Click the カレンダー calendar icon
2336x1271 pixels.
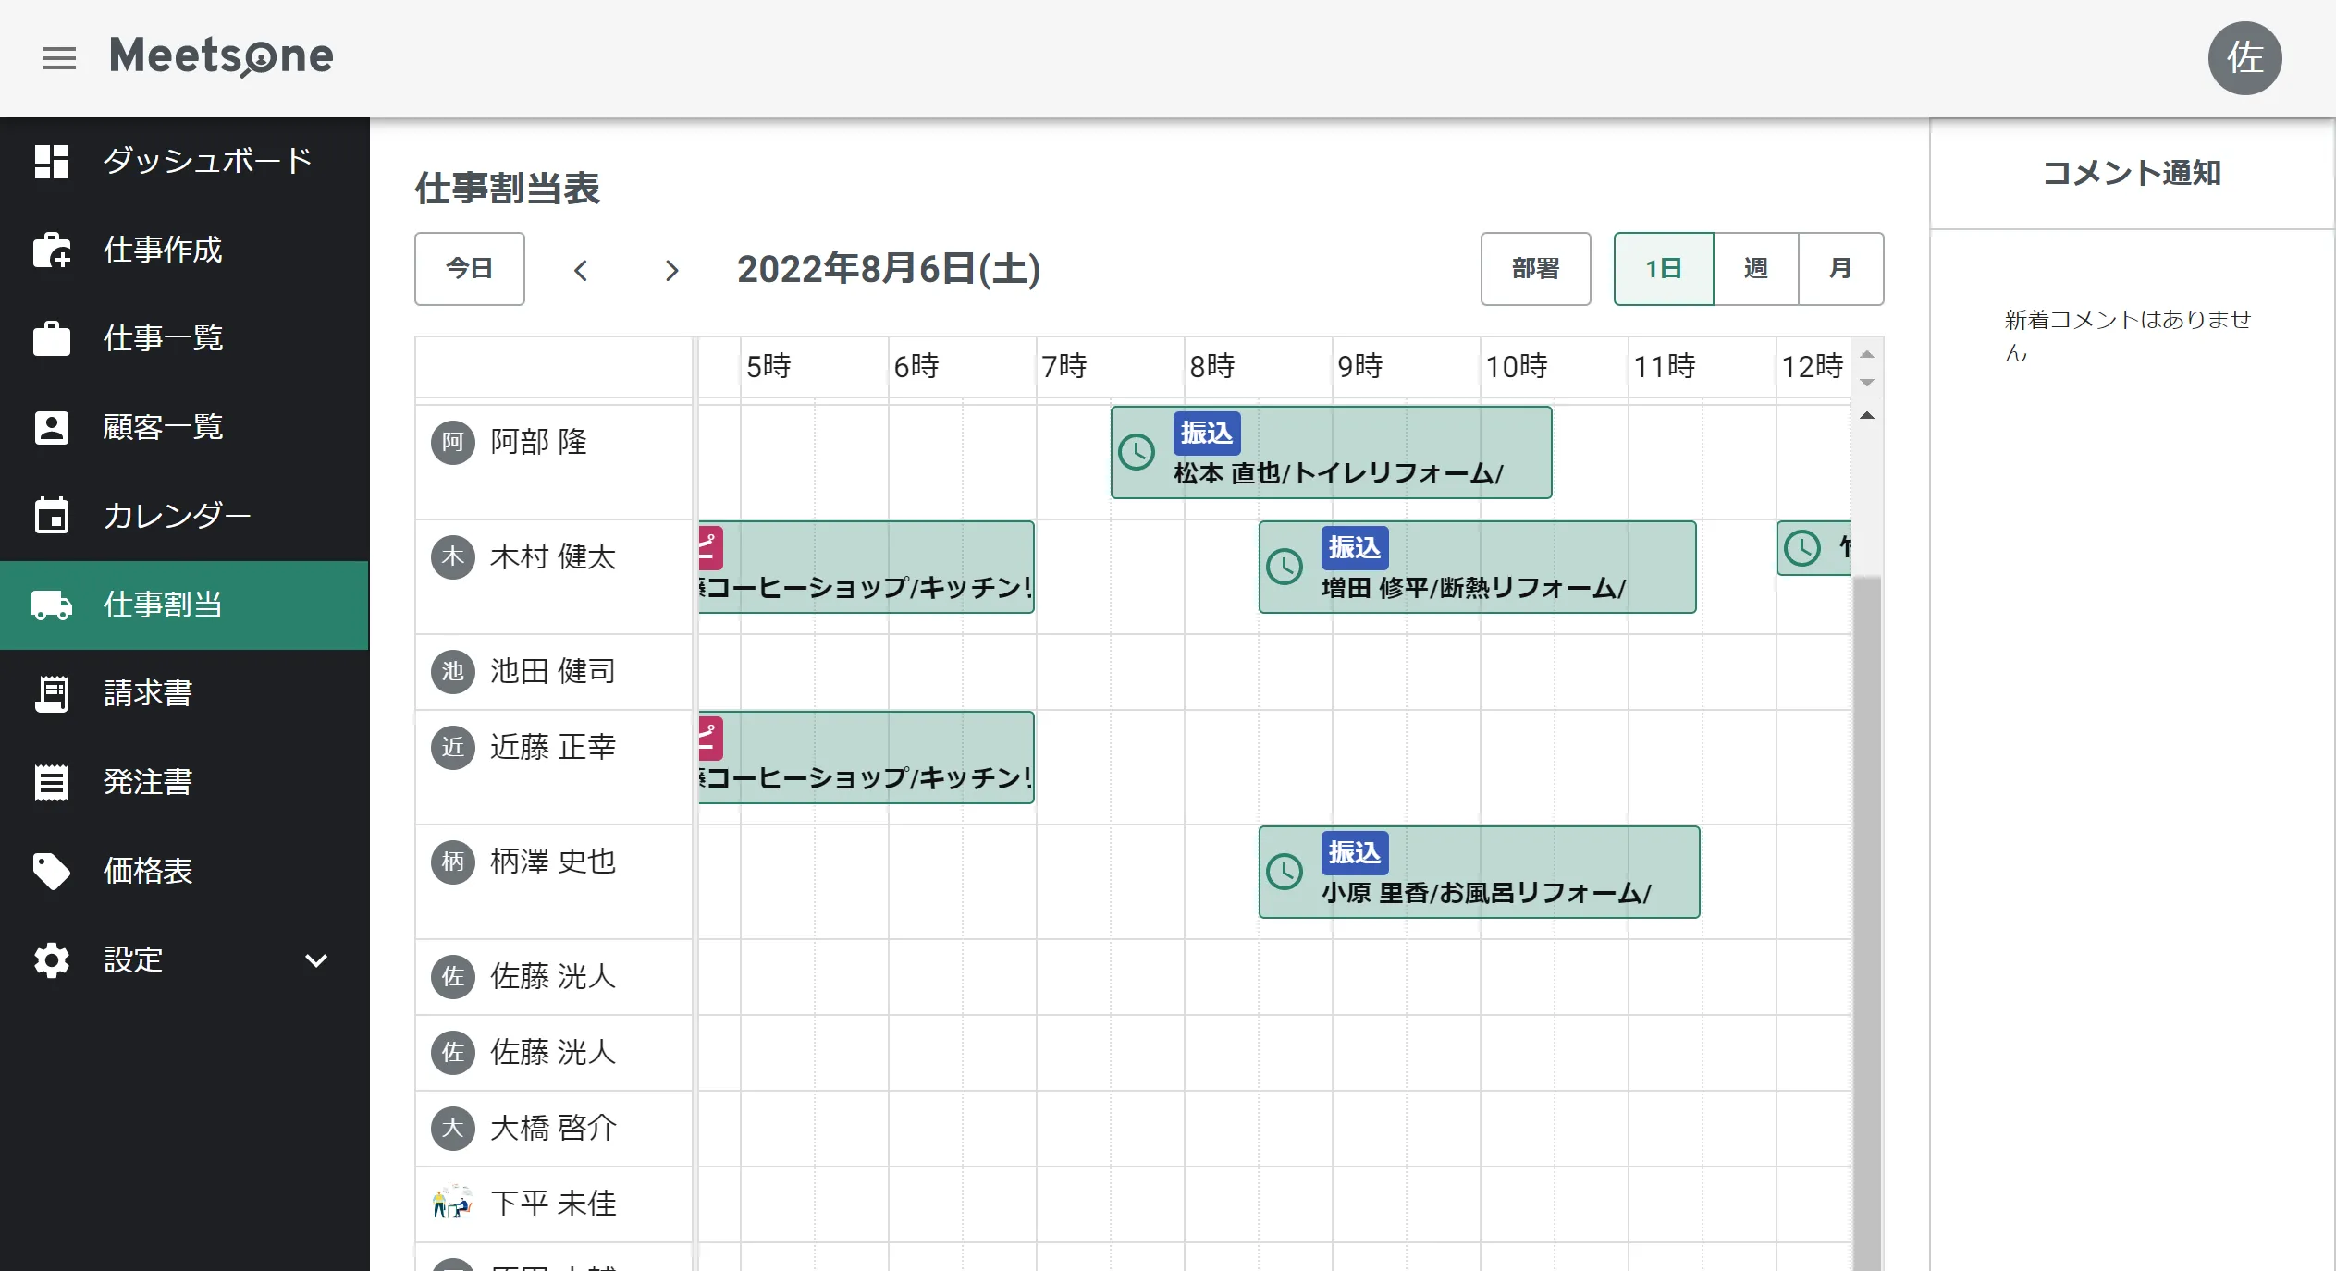(52, 516)
